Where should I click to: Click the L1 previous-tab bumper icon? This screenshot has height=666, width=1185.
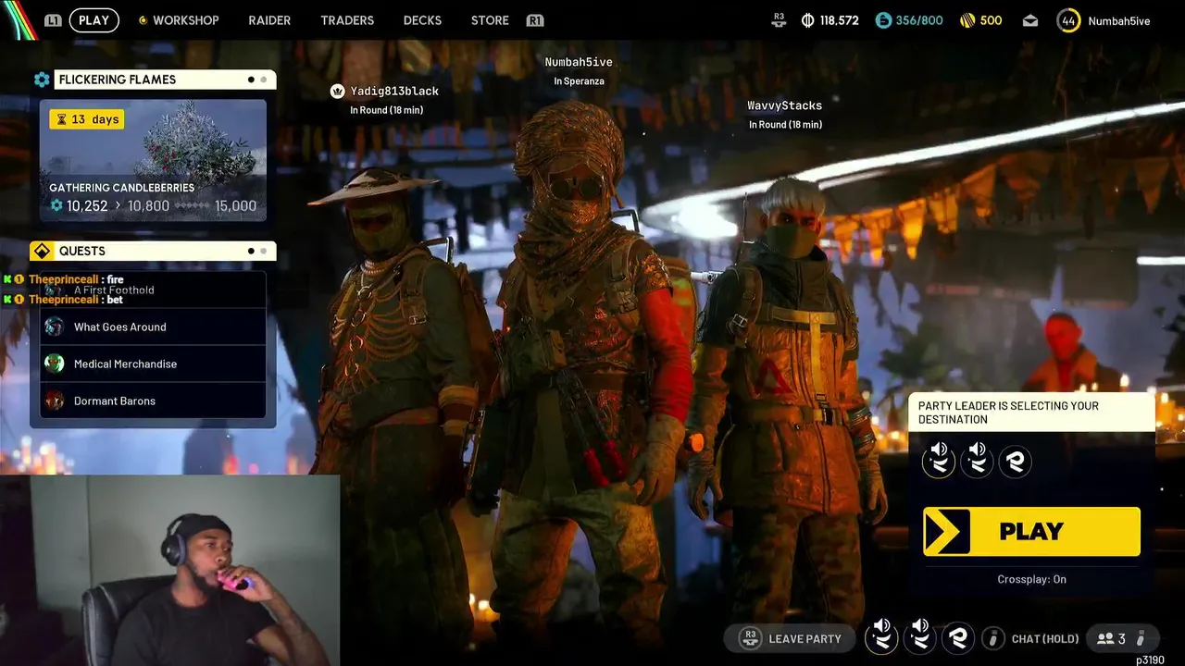[53, 20]
